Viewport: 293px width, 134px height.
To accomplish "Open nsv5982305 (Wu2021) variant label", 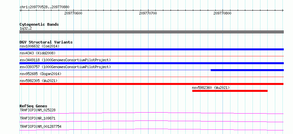I will point(39,81).
